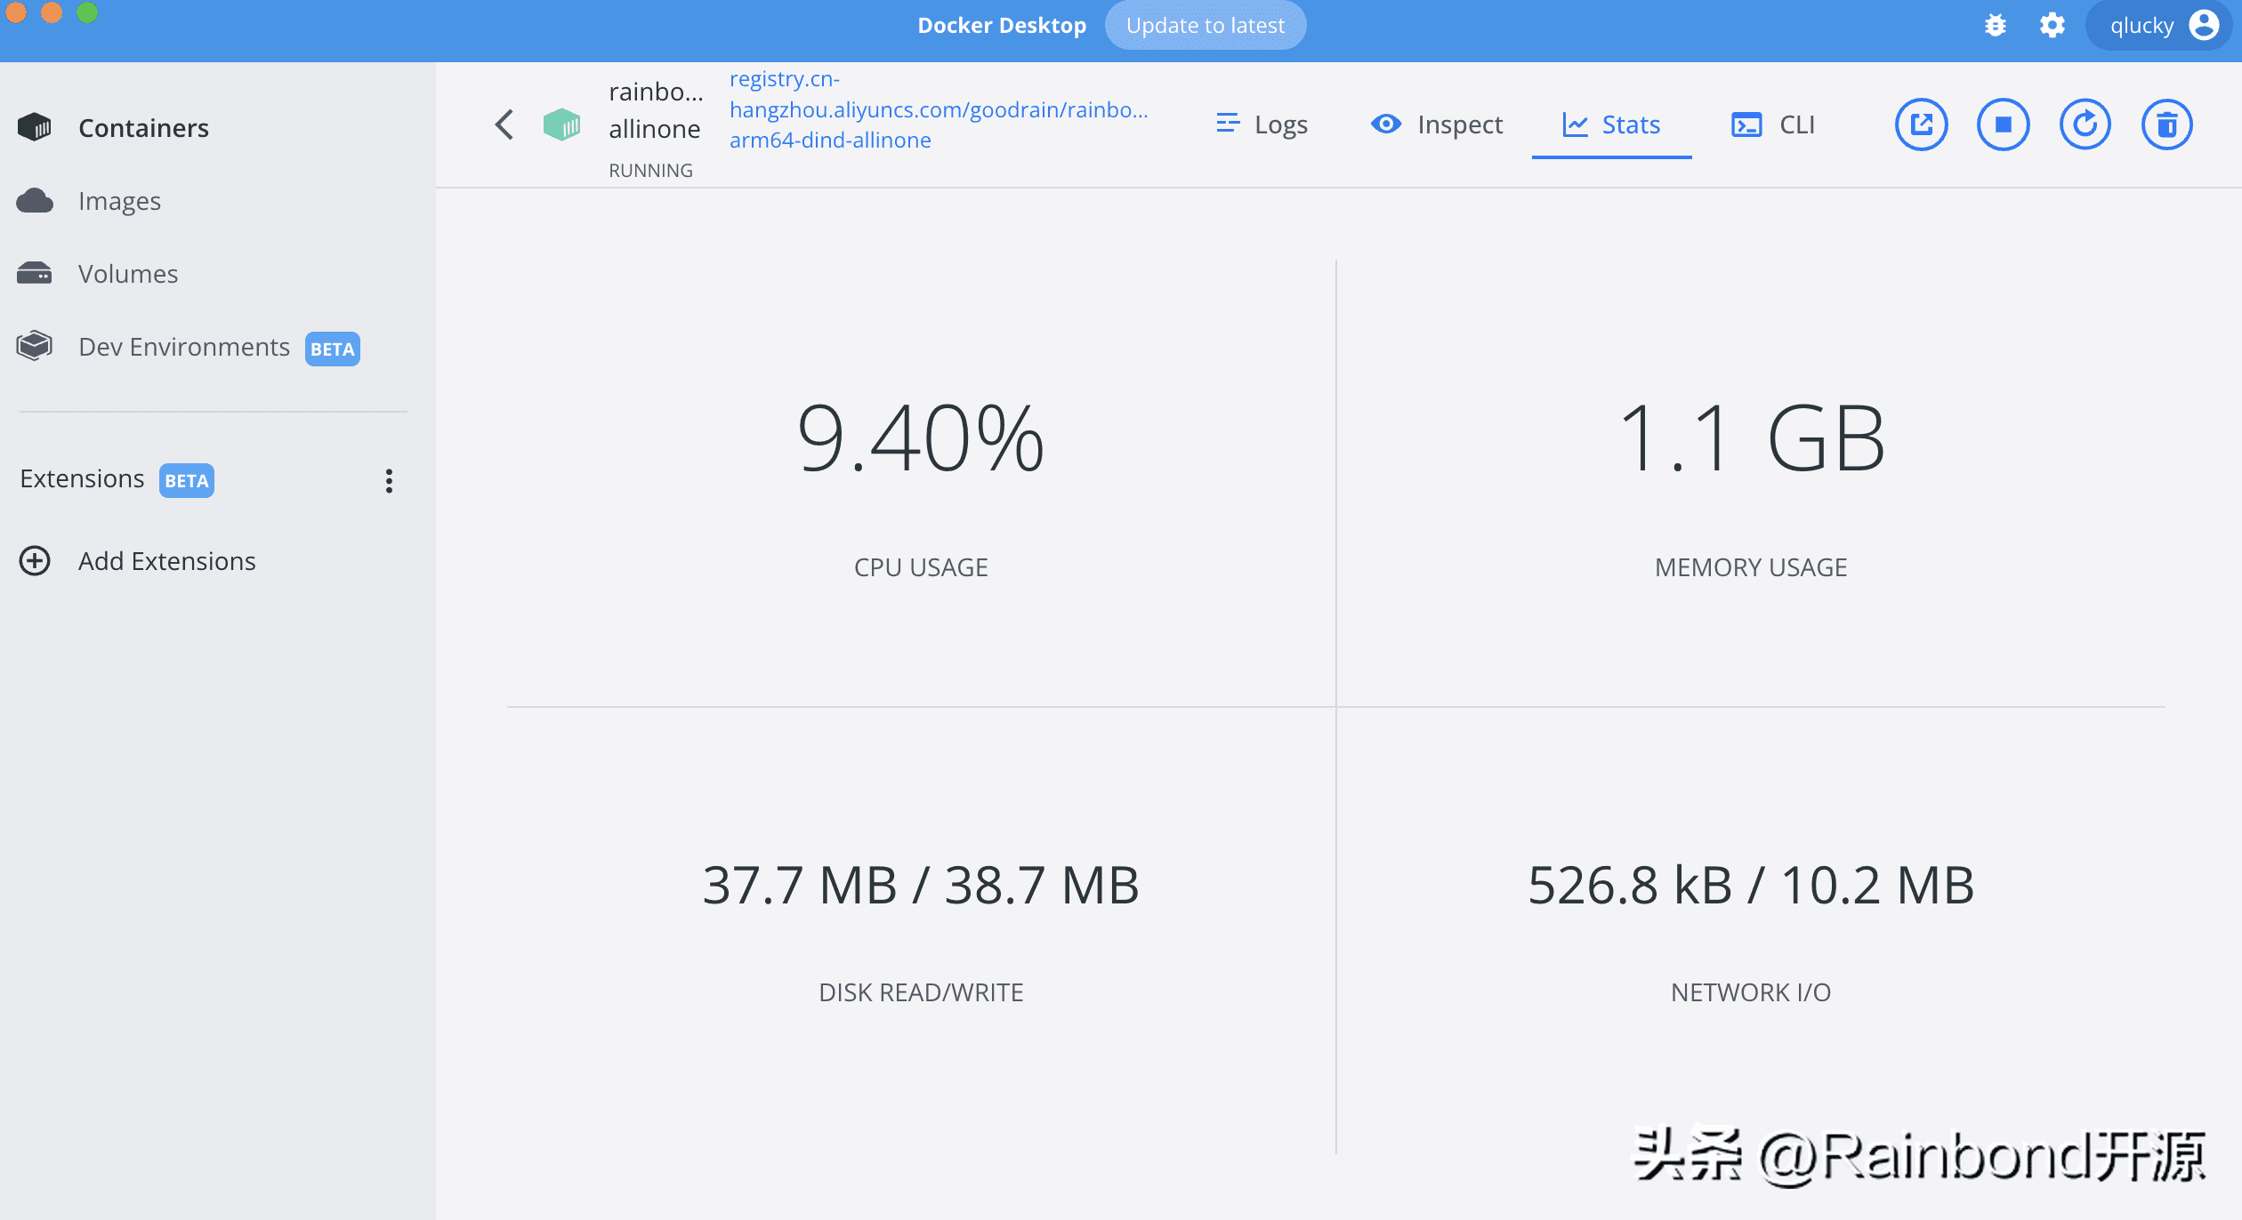
Task: Switch to the Inspect tab
Action: 1436,124
